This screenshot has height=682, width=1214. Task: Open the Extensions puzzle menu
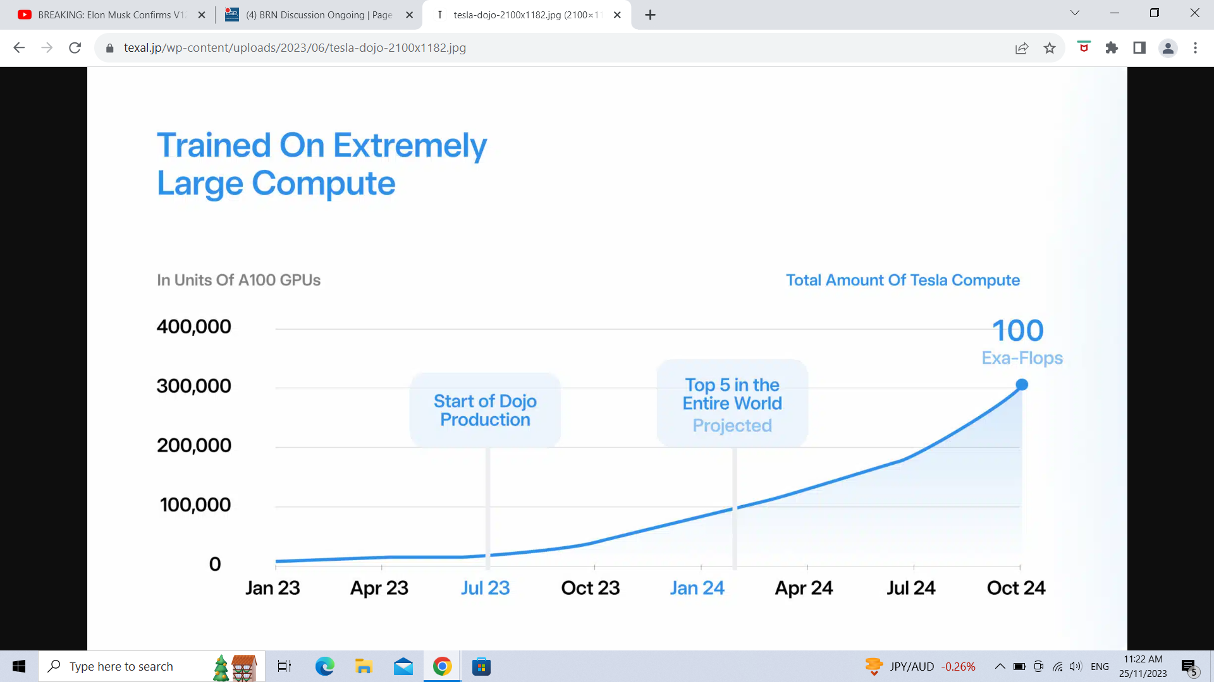pos(1112,48)
